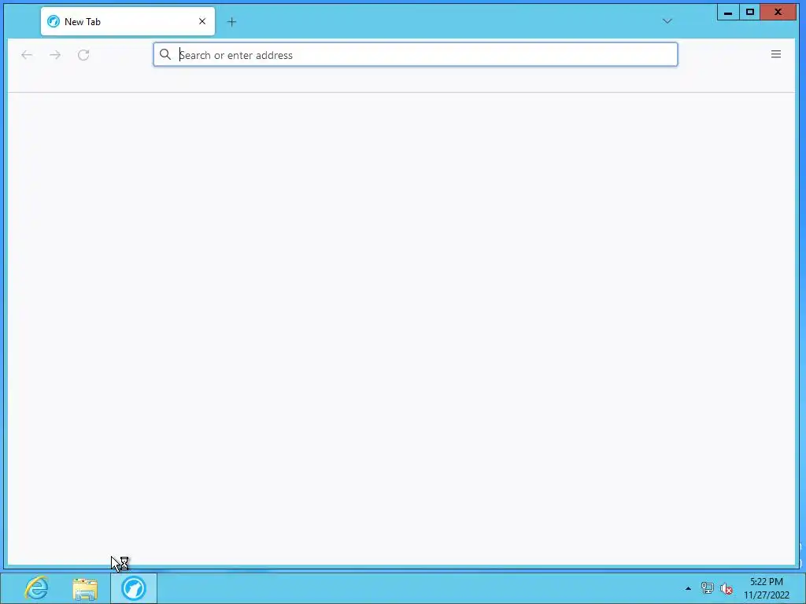Open Internet Explorer from the taskbar

point(36,587)
